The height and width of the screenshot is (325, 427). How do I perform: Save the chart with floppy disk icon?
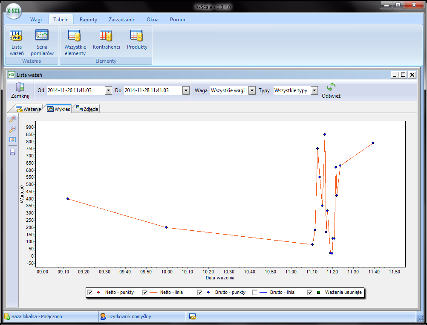click(x=12, y=152)
